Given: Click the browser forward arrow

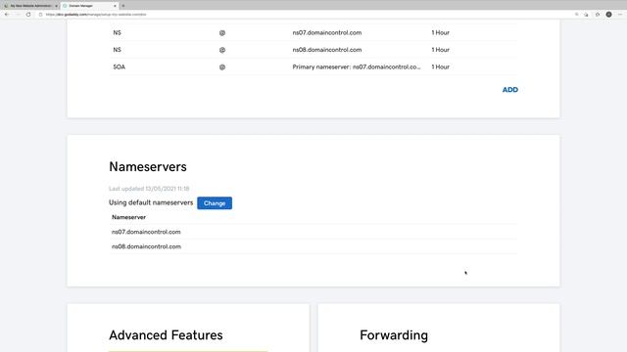Looking at the screenshot, I should click(18, 15).
